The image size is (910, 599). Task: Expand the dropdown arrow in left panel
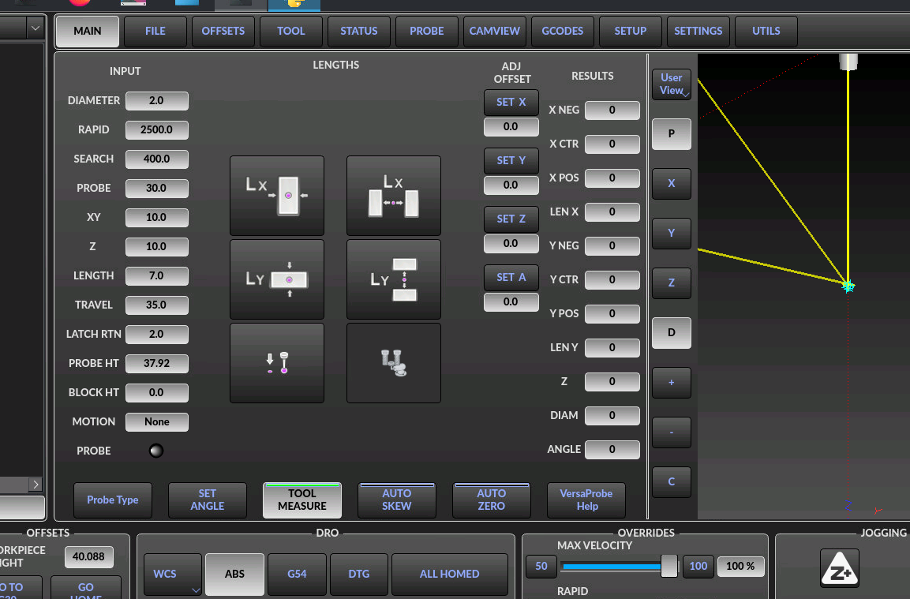(x=36, y=28)
